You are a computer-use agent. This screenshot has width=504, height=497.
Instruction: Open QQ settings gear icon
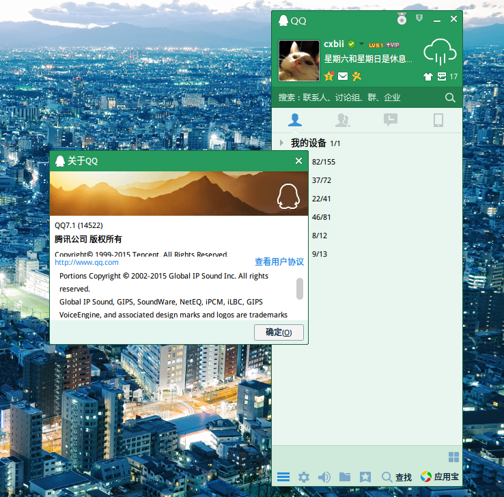[x=304, y=477]
